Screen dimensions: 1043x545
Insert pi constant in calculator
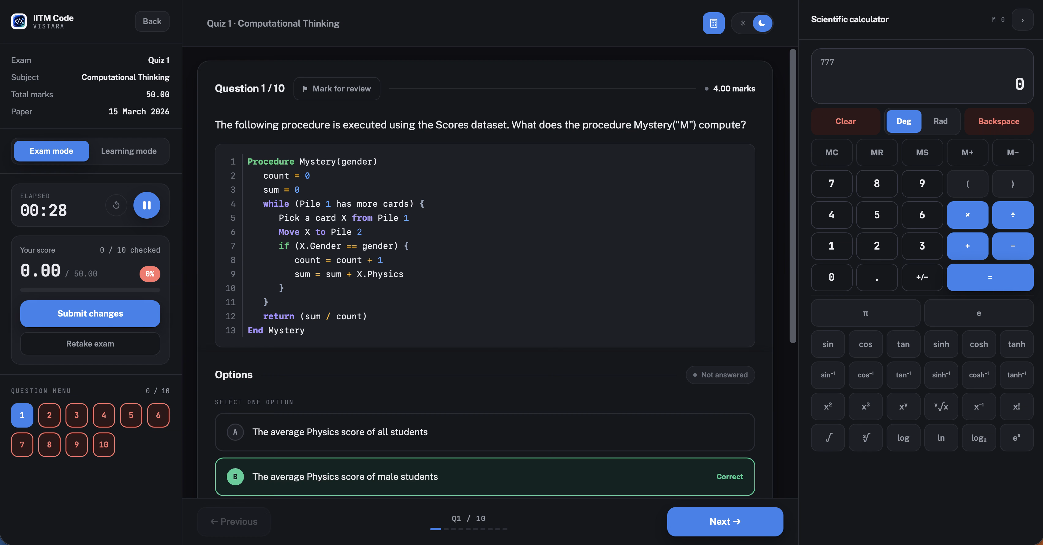click(865, 313)
